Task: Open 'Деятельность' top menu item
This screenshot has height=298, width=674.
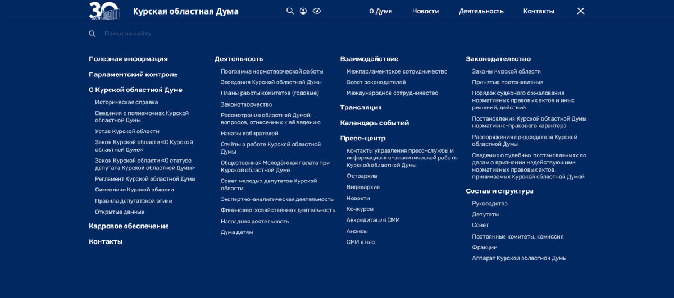Action: 481,11
